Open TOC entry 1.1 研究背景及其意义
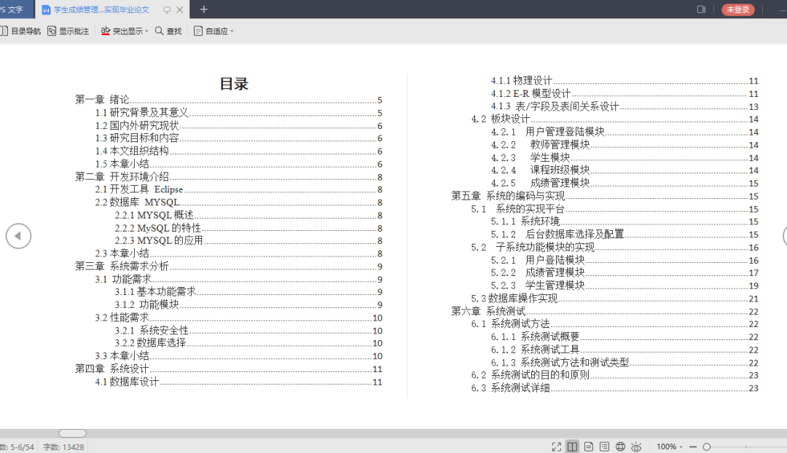 (238, 113)
